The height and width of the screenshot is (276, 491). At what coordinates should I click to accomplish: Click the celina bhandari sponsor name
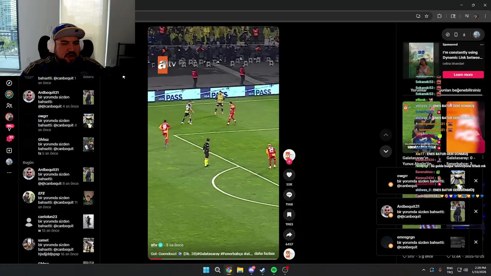(453, 64)
